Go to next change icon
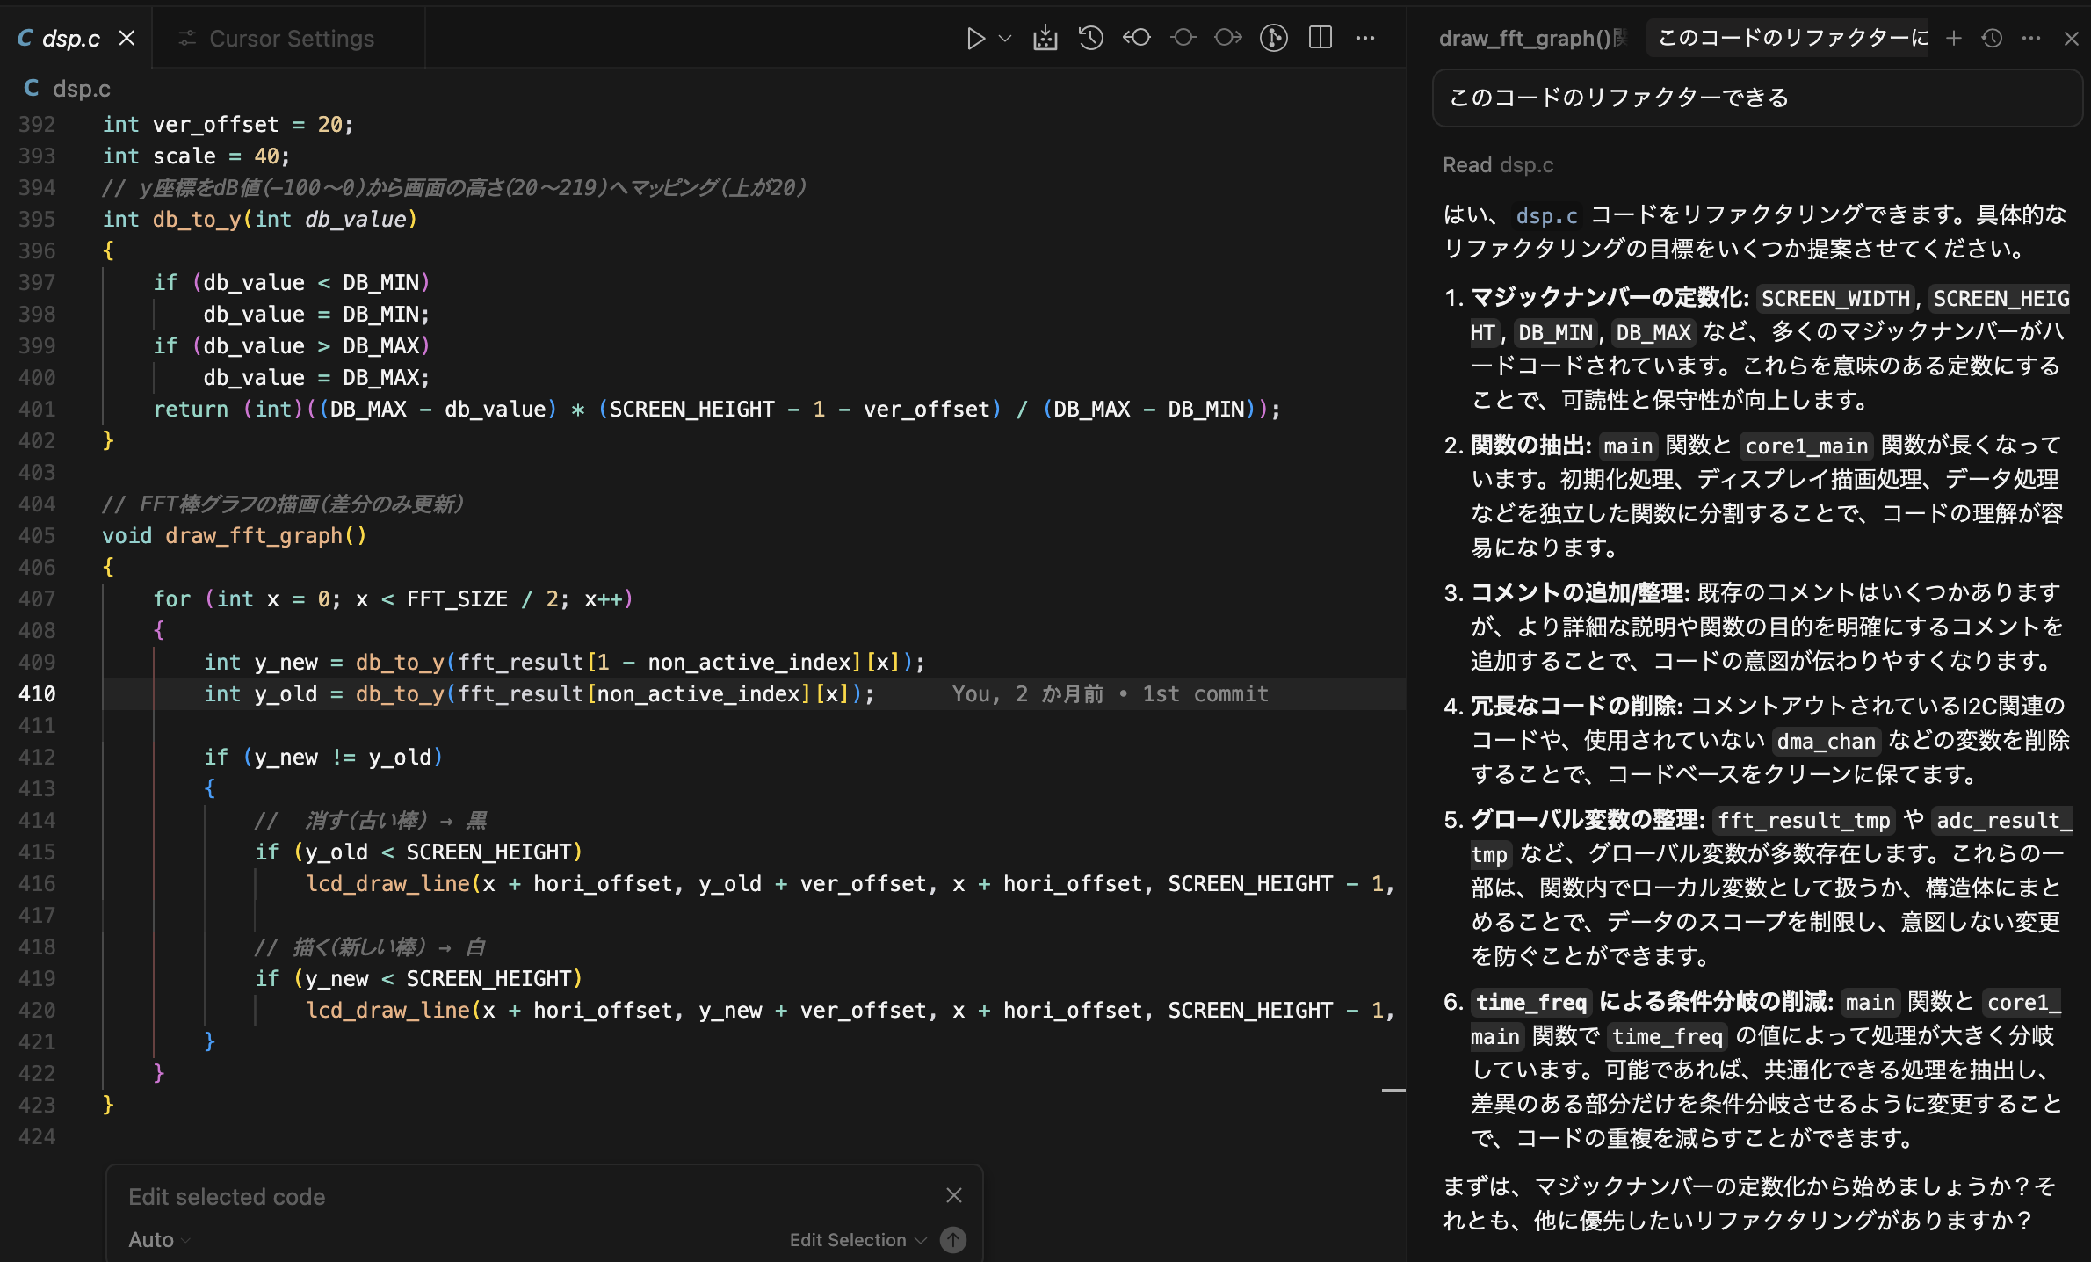 pyautogui.click(x=1228, y=38)
